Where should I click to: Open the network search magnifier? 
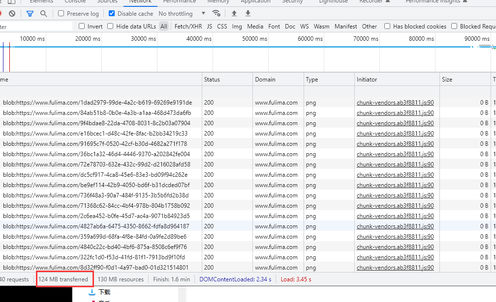pos(44,14)
